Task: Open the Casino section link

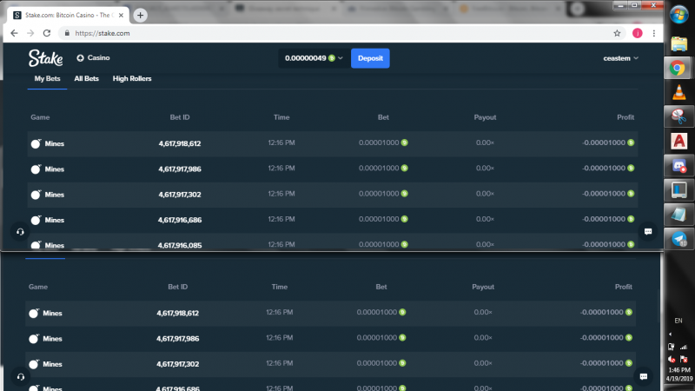Action: 93,58
